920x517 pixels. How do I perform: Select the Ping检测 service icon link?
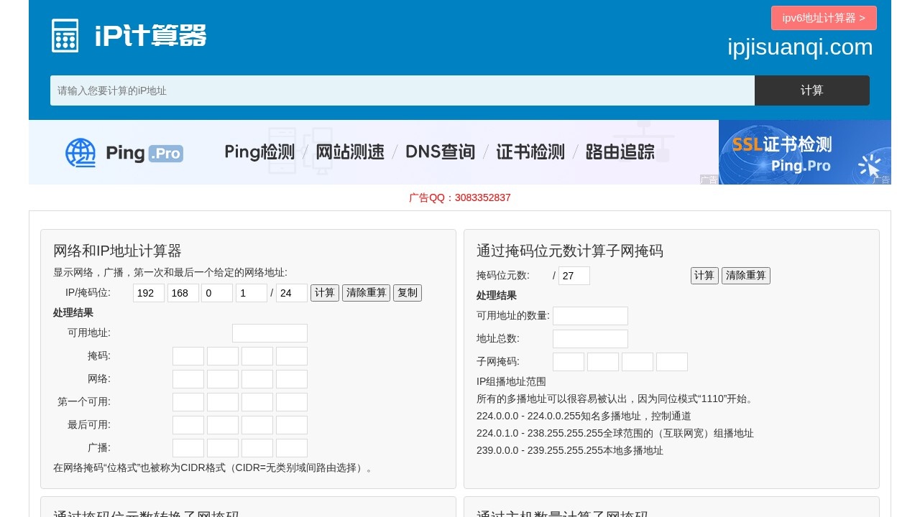[x=259, y=152]
